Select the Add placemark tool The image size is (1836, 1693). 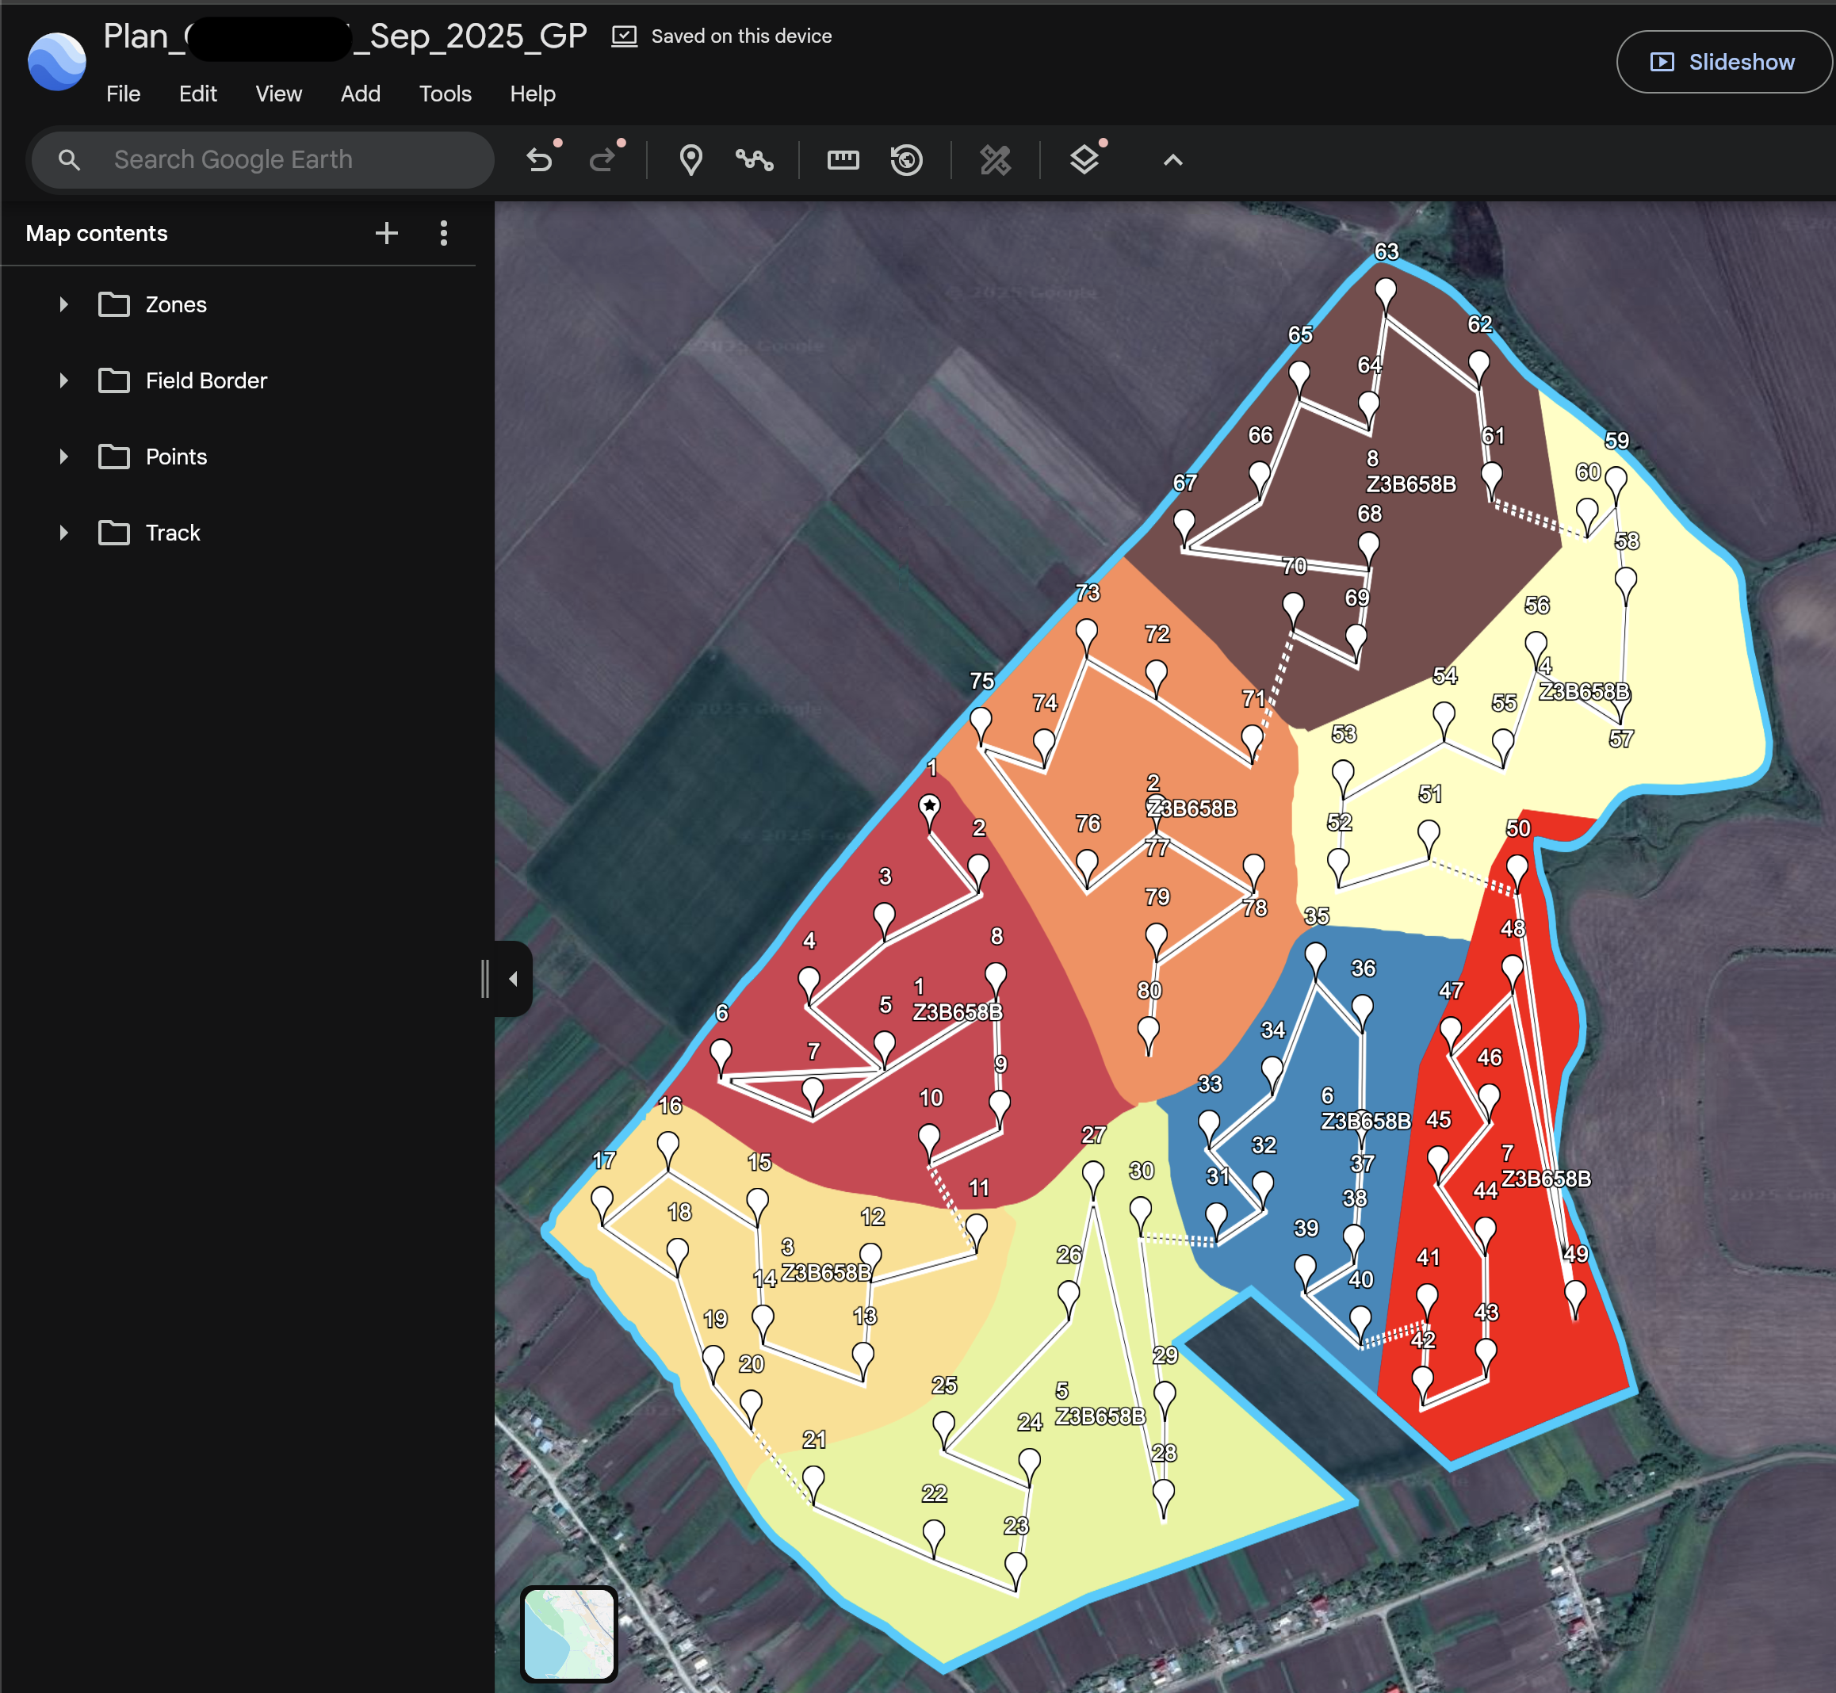pyautogui.click(x=690, y=159)
